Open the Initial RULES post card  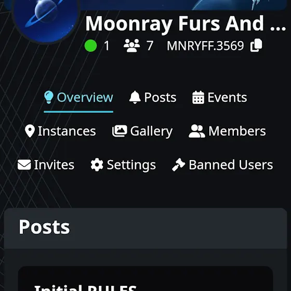145,279
